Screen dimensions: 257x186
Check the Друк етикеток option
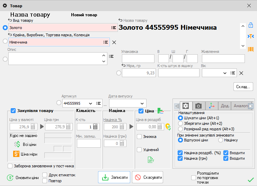click(45, 175)
